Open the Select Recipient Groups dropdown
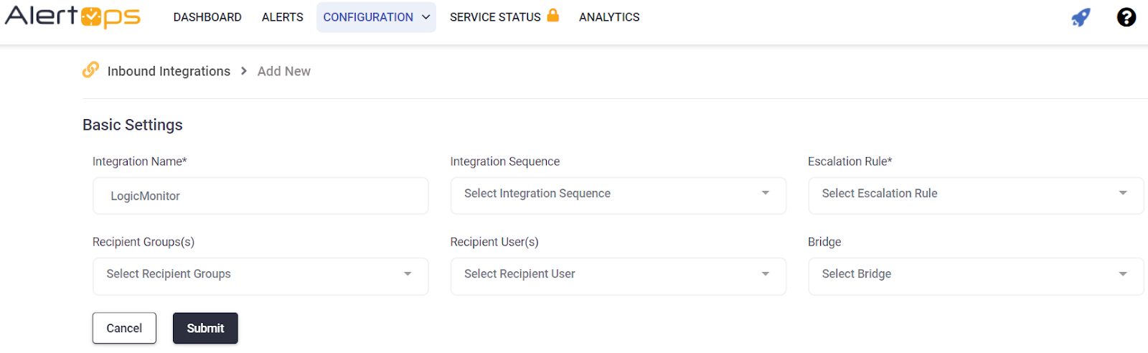 tap(260, 275)
